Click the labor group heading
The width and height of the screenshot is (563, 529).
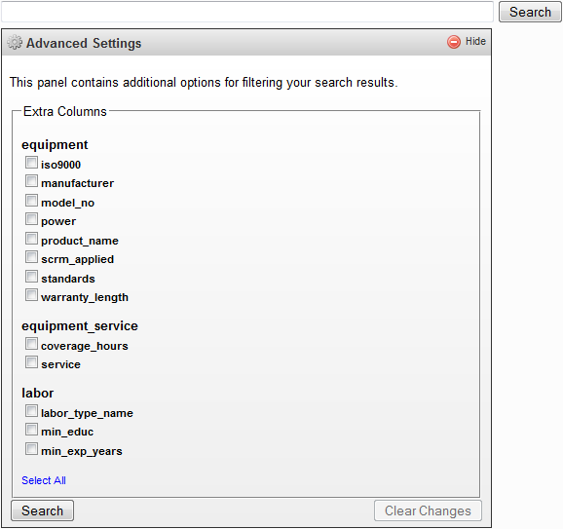point(37,393)
